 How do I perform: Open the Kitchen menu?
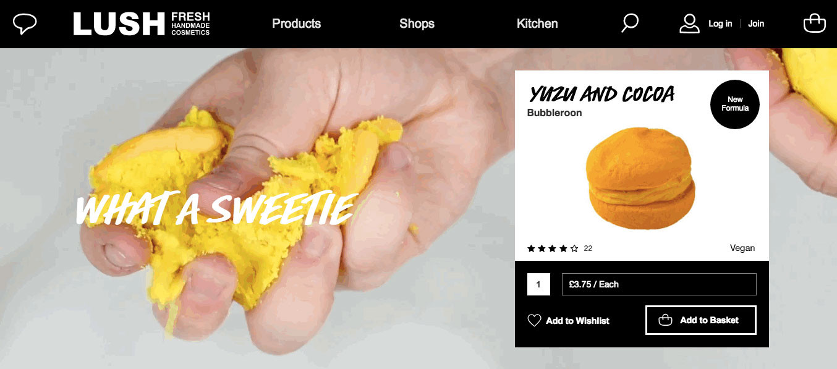(x=537, y=24)
